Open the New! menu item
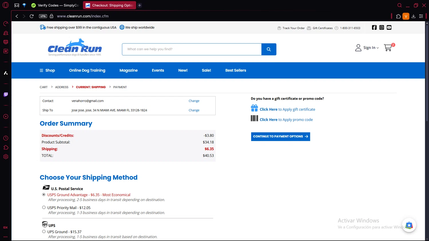Viewport: 429px width, 241px height. pos(183,71)
